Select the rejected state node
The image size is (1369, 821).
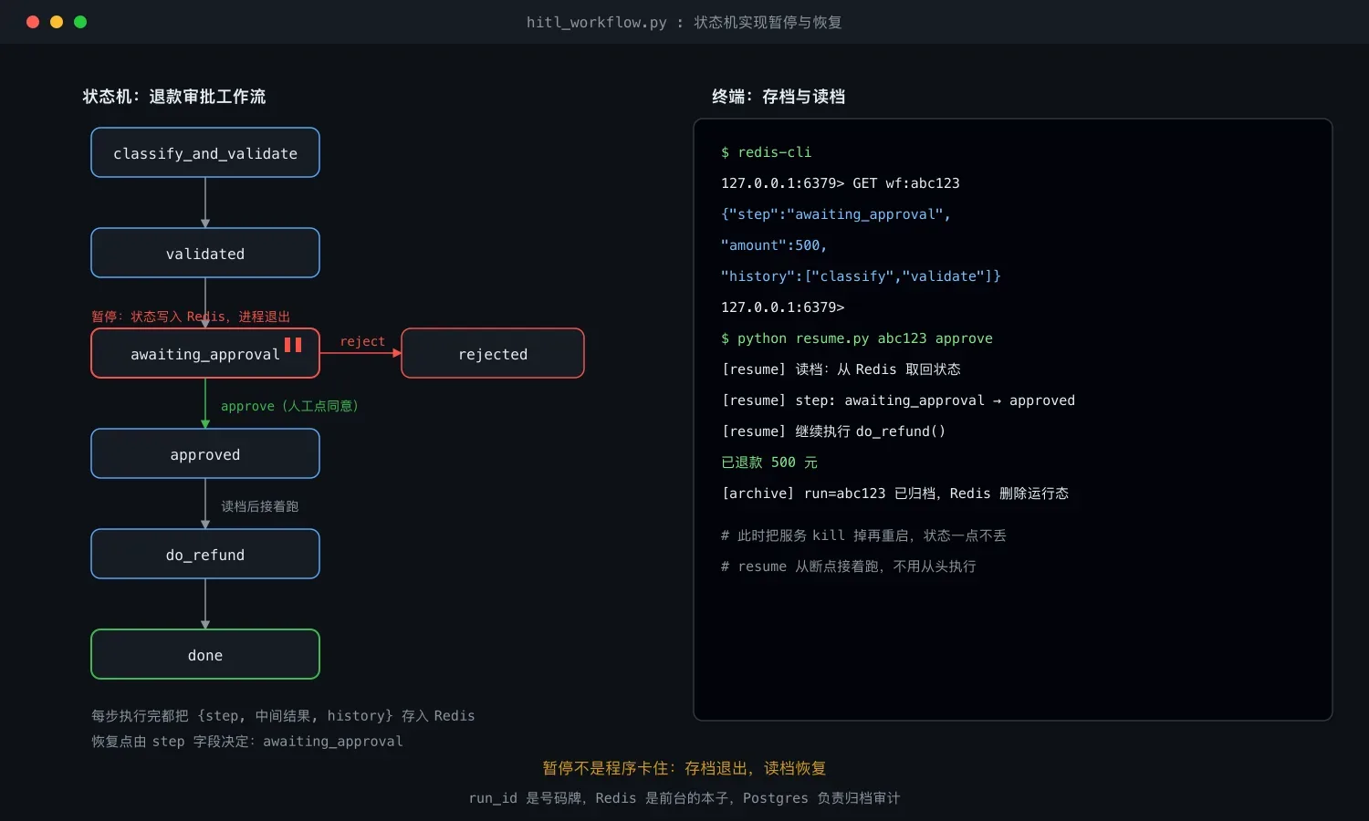[x=493, y=353]
